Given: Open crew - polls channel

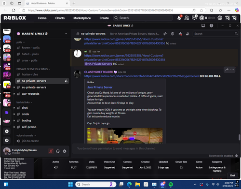Looking at the screenshot, I should click(29, 60).
